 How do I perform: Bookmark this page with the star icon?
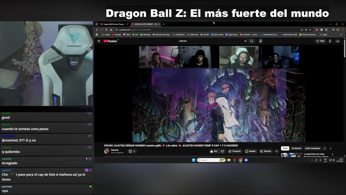coord(310,30)
